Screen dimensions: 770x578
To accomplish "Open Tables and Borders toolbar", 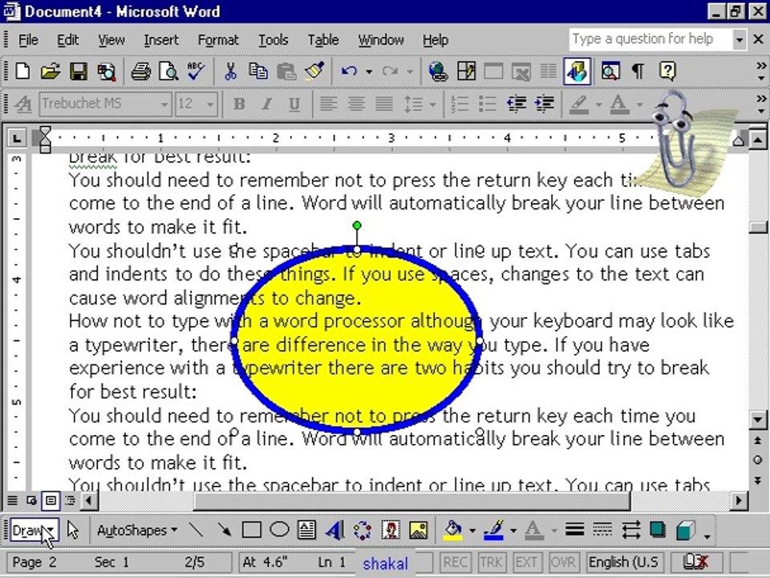I will (x=466, y=71).
